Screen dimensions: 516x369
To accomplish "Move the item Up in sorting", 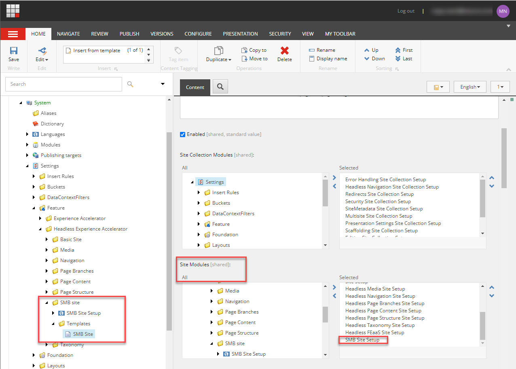I will pos(371,50).
